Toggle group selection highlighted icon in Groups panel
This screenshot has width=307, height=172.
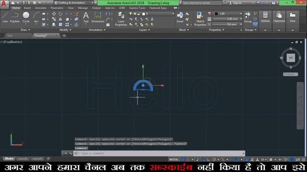[x=255, y=24]
